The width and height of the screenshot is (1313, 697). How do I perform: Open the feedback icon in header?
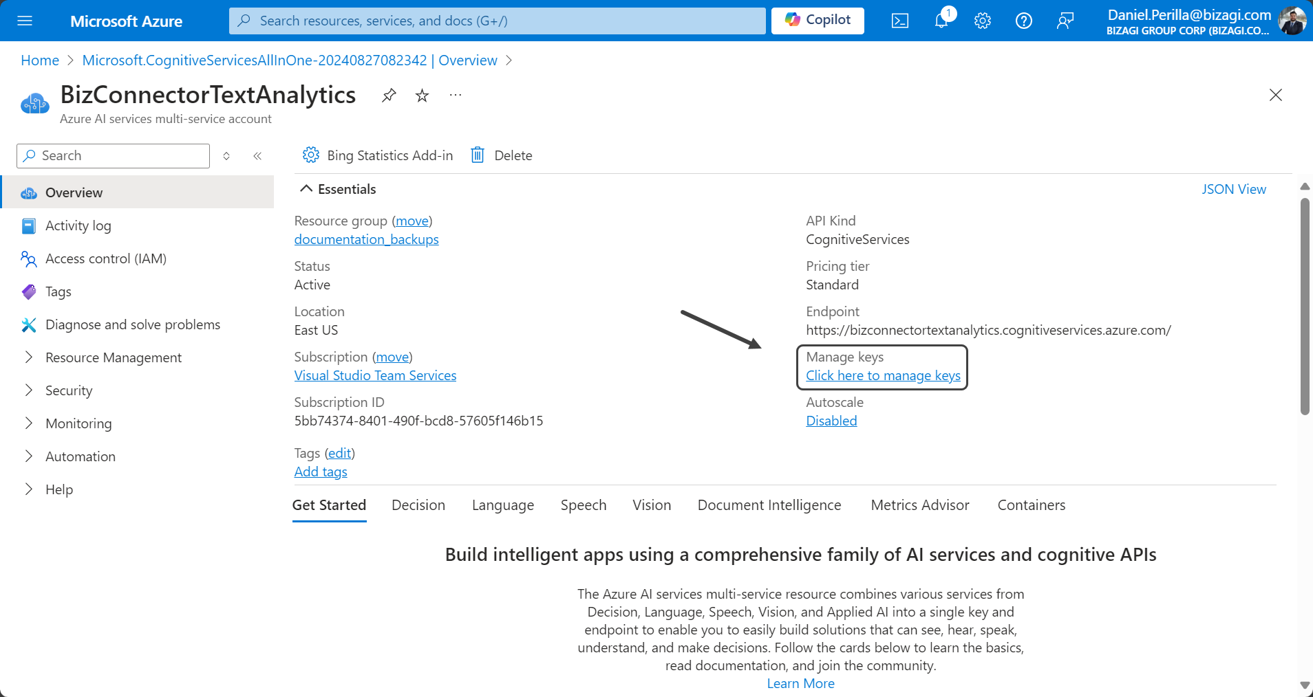(x=1065, y=21)
